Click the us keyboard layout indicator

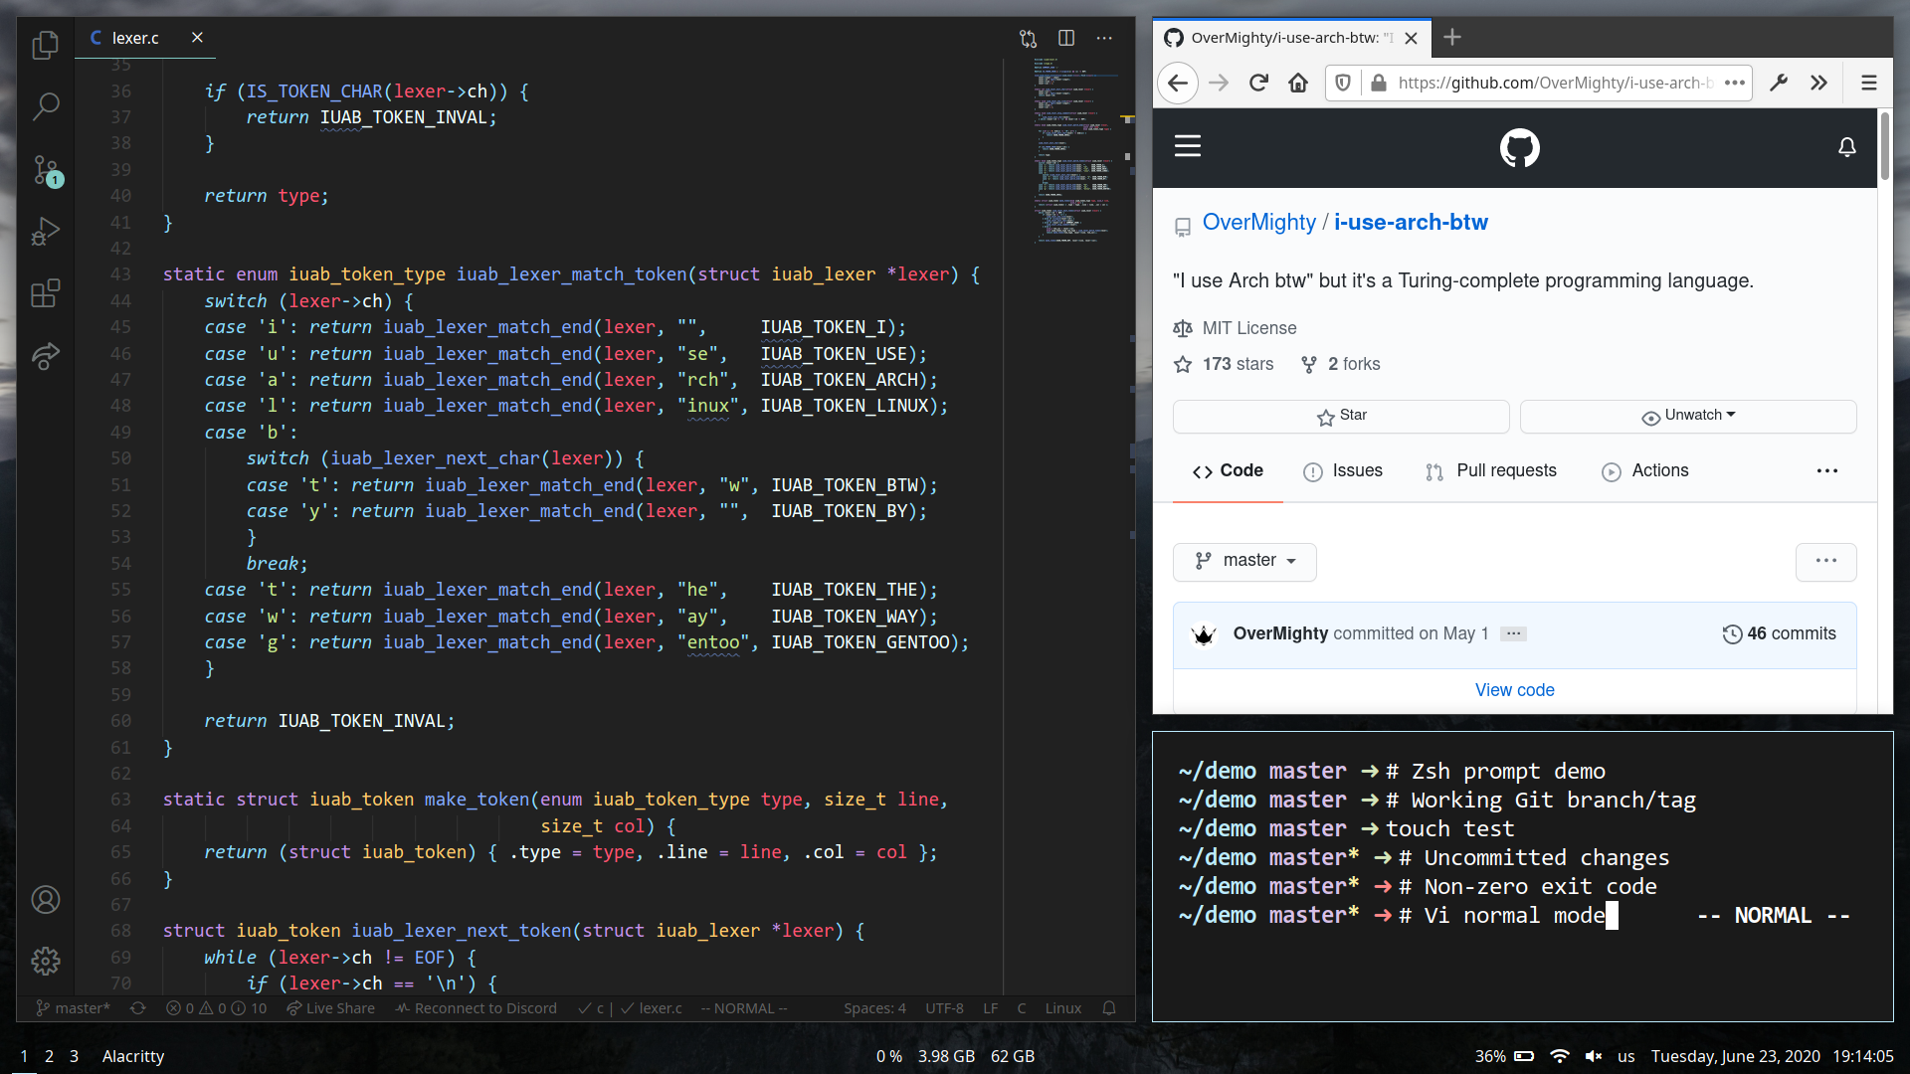click(1626, 1056)
